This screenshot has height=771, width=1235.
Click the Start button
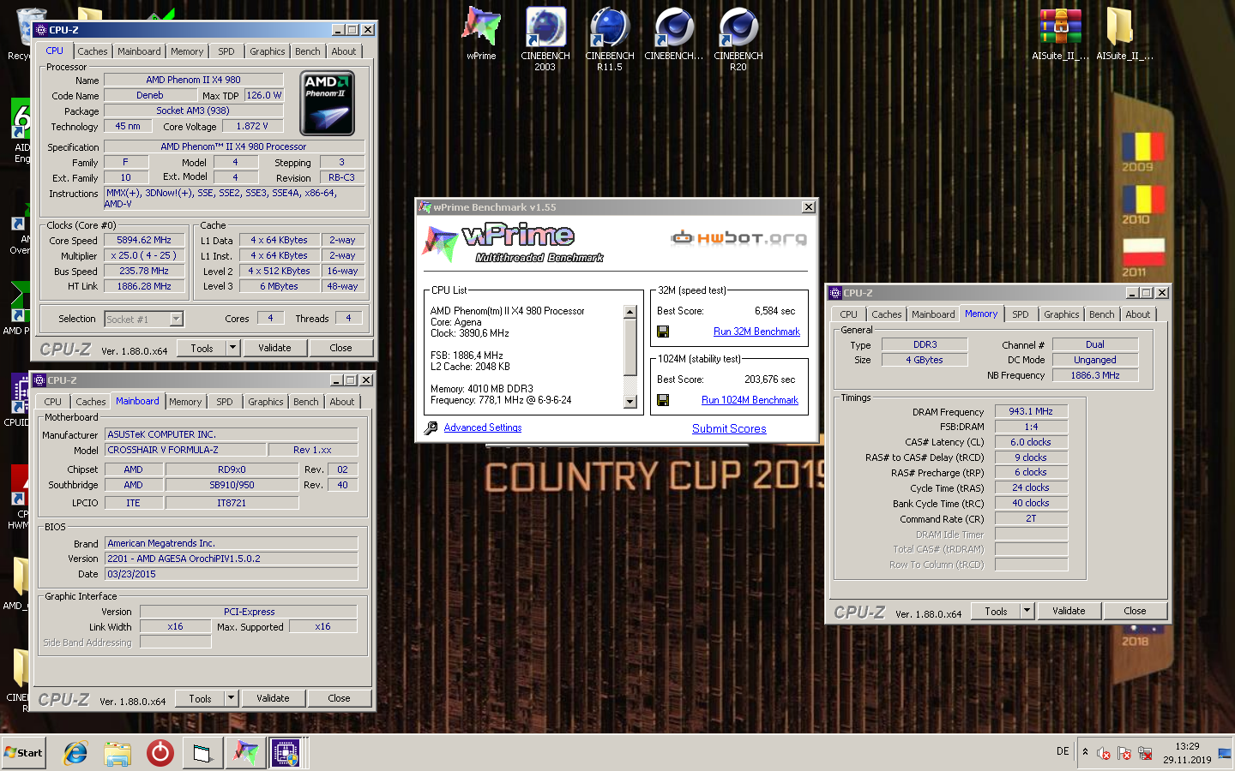click(x=24, y=753)
